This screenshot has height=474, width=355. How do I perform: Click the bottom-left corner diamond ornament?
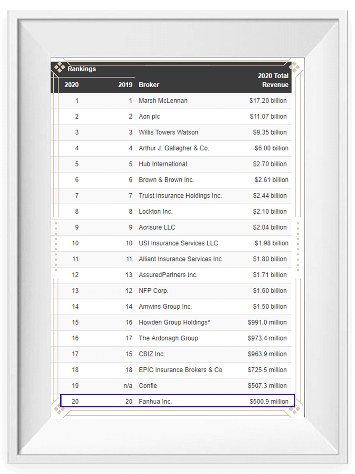coord(59,410)
